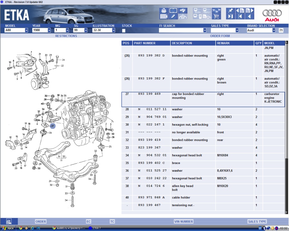This screenshot has height=231, width=289.
Task: Click the screen frame icon in the toolbar
Action: tap(173, 11)
